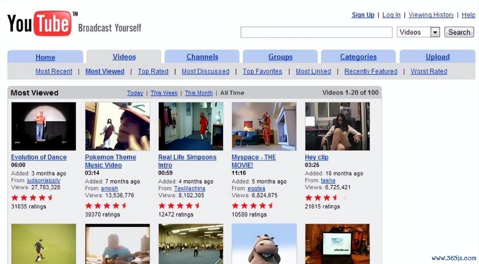This screenshot has height=264, width=479.
Task: Click the Hey clip title link
Action: pyautogui.click(x=317, y=157)
